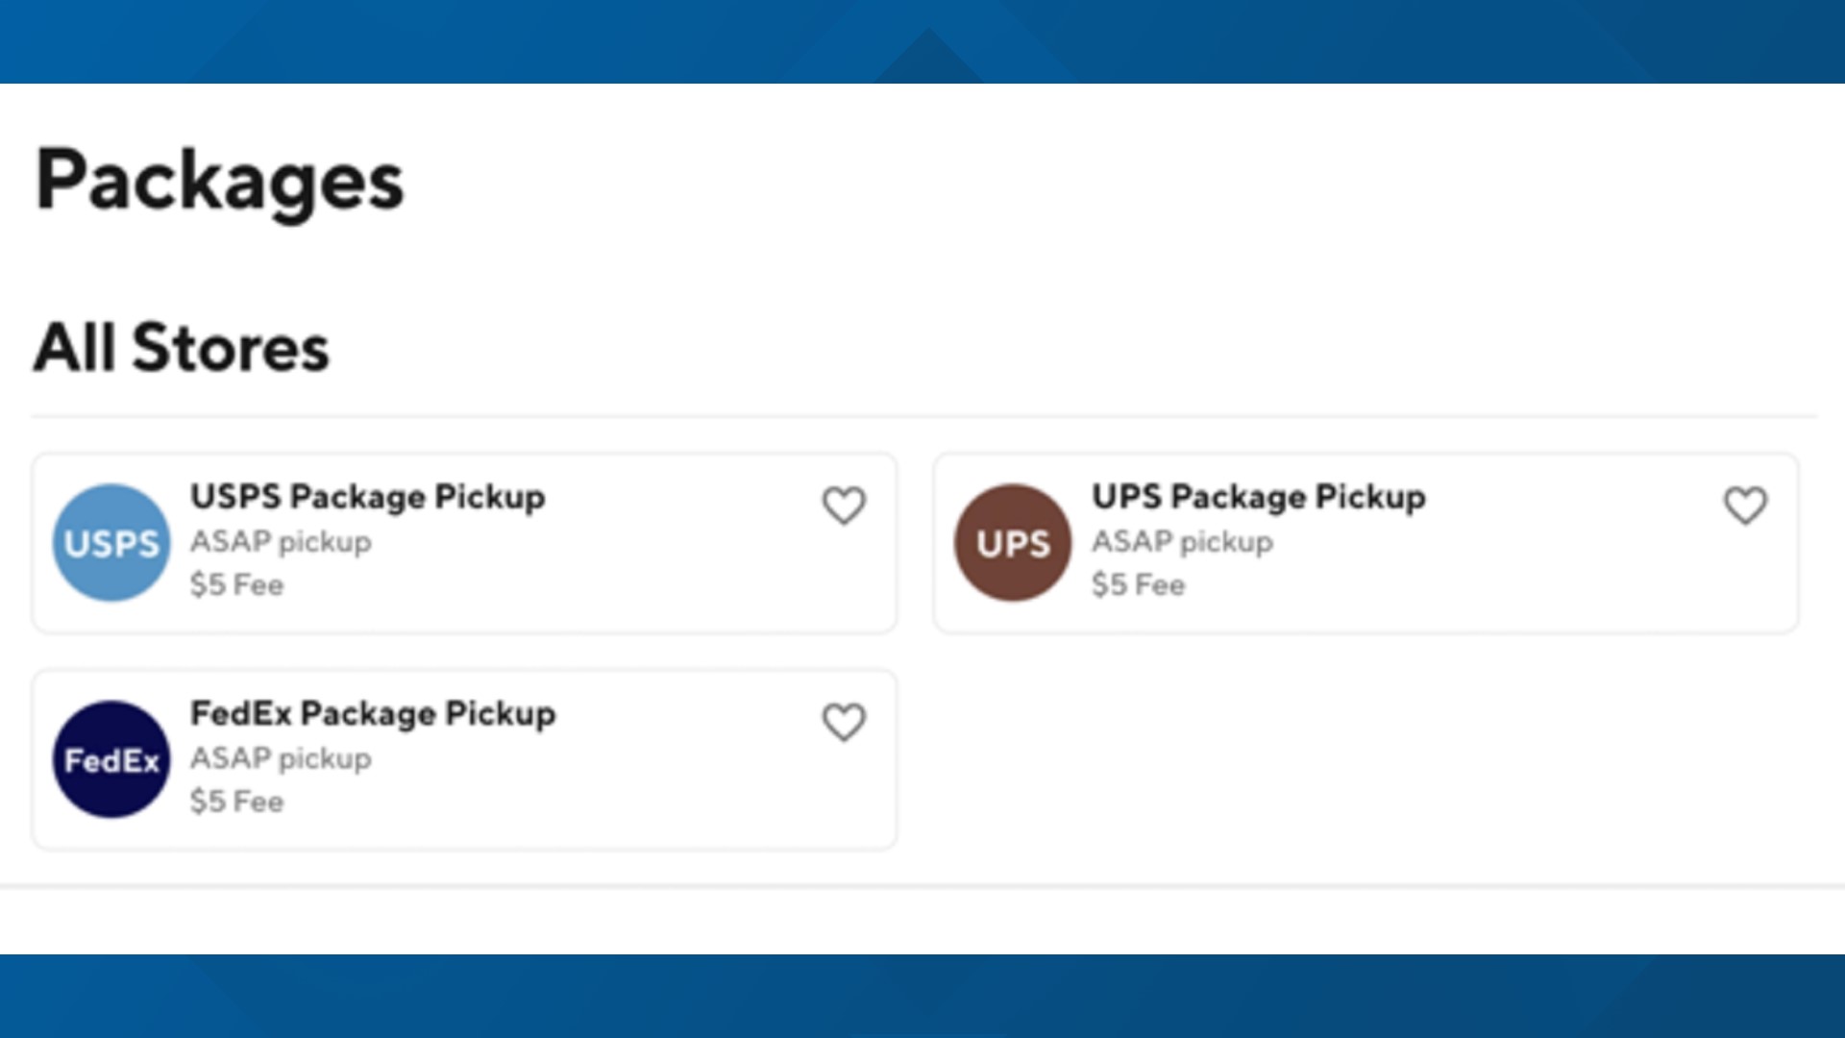Open the FedEx Package Pickup store
This screenshot has height=1038, width=1845.
tap(464, 758)
